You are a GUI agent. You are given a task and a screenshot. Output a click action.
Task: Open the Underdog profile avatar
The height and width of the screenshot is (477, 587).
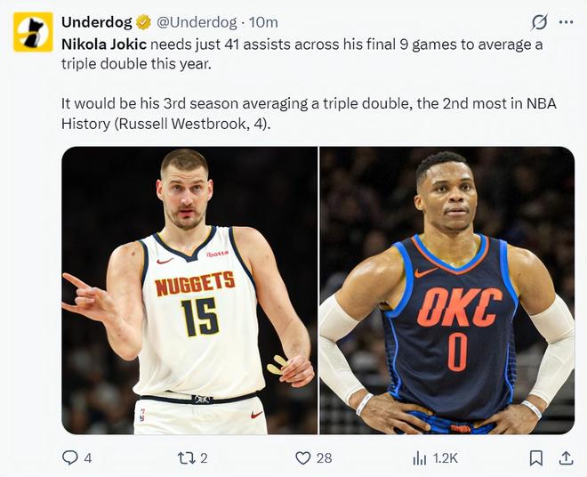[x=33, y=32]
